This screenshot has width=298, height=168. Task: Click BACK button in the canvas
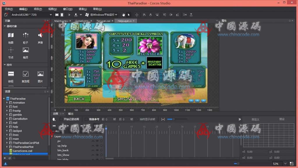point(79,99)
